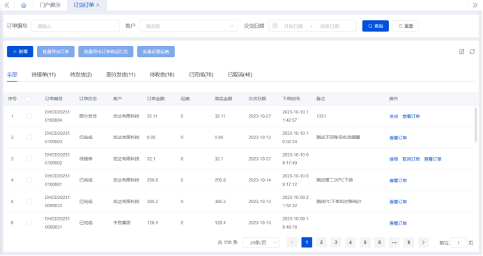Image resolution: width=483 pixels, height=256 pixels.
Task: Open the 客户 dropdown selector
Action: tap(189, 26)
